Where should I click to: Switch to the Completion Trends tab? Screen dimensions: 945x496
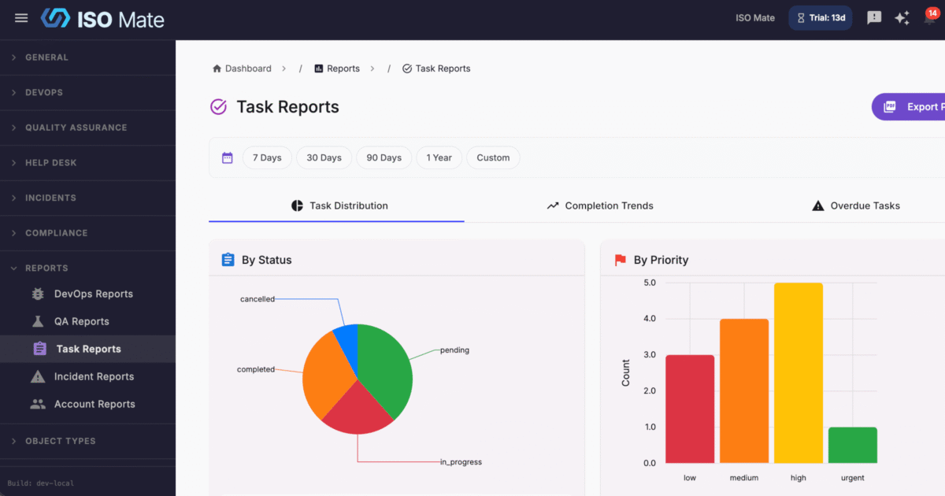click(x=599, y=205)
